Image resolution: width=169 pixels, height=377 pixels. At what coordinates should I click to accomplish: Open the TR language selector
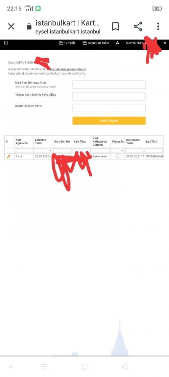164,43
